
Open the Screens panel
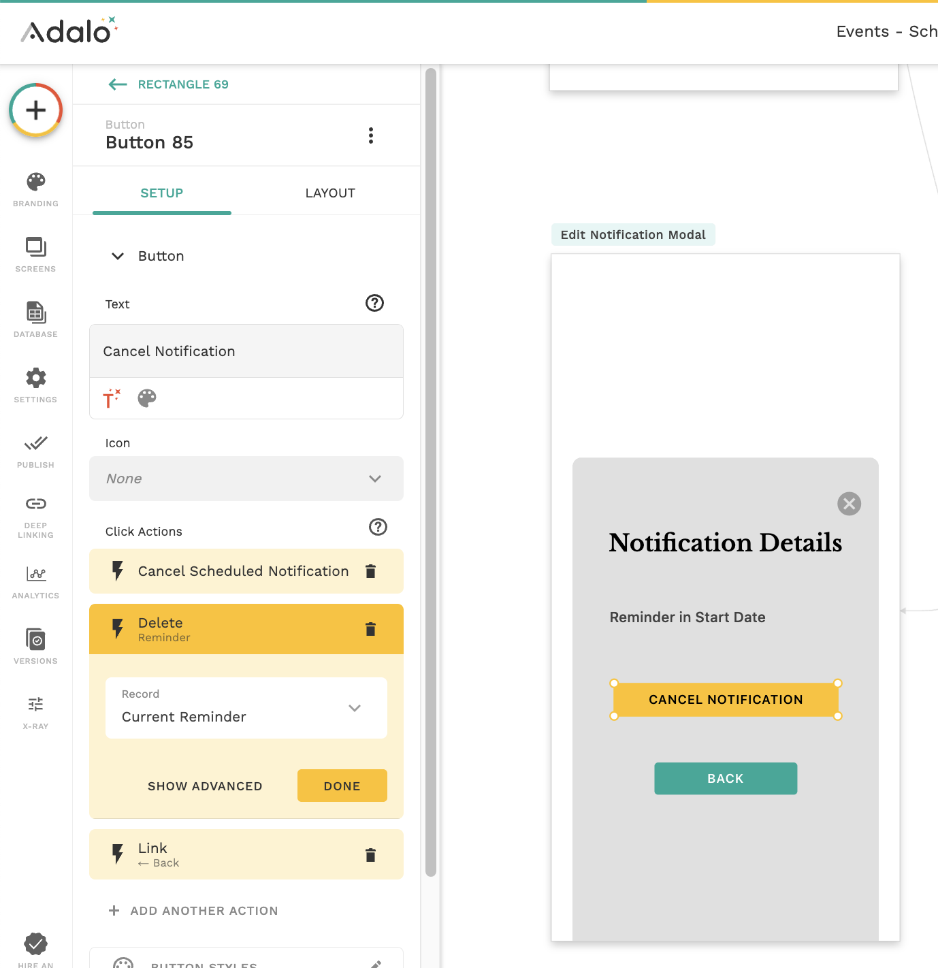[x=35, y=254]
